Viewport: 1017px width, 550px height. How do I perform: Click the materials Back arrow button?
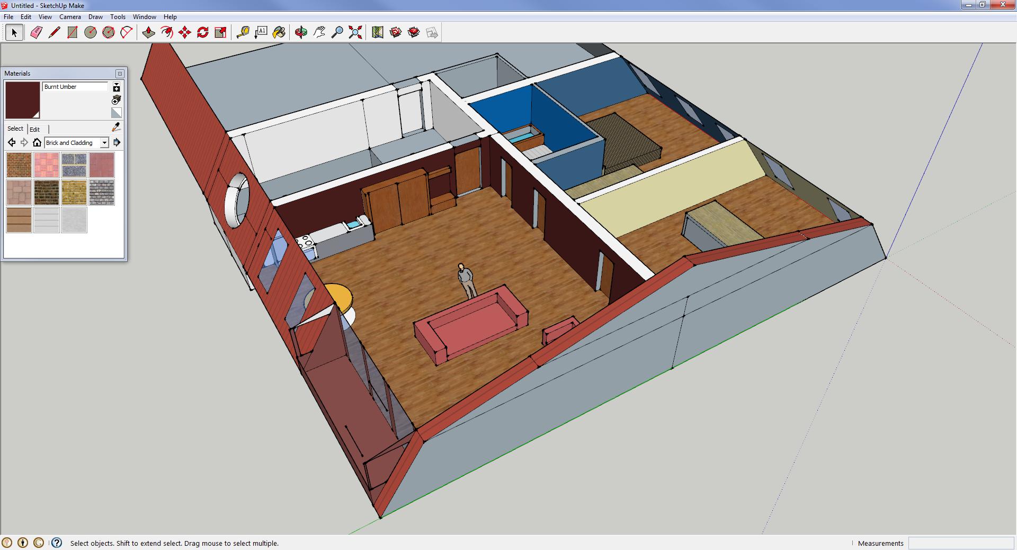[12, 143]
